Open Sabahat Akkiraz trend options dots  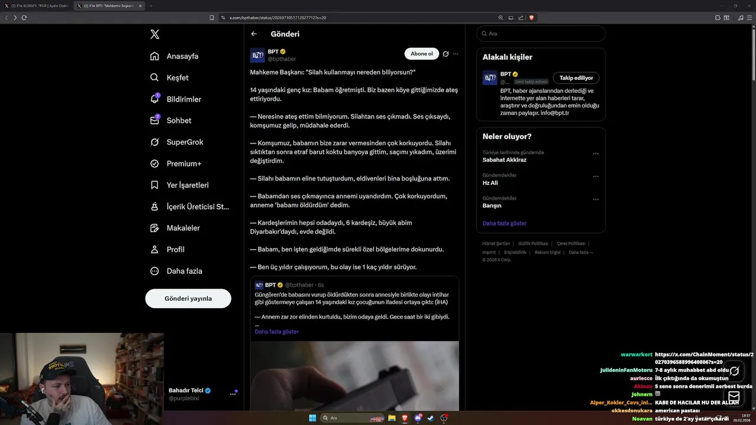point(596,153)
